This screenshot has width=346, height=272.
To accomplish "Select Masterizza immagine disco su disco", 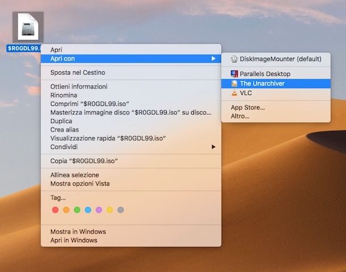I will pyautogui.click(x=131, y=112).
